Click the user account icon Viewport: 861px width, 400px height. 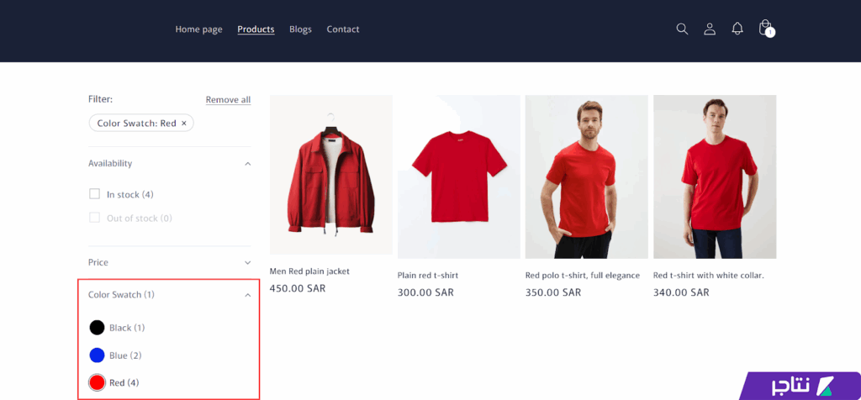(710, 29)
